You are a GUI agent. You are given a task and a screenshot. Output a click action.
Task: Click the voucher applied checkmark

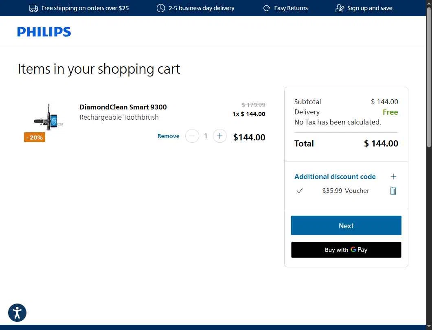(300, 191)
